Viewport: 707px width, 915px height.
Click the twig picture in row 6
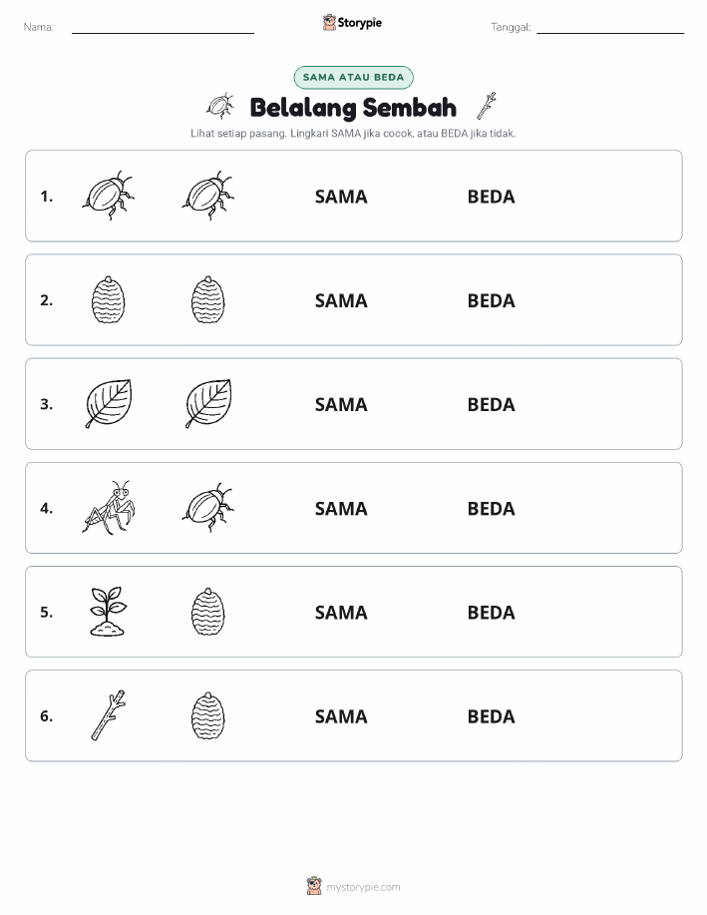[x=109, y=715]
